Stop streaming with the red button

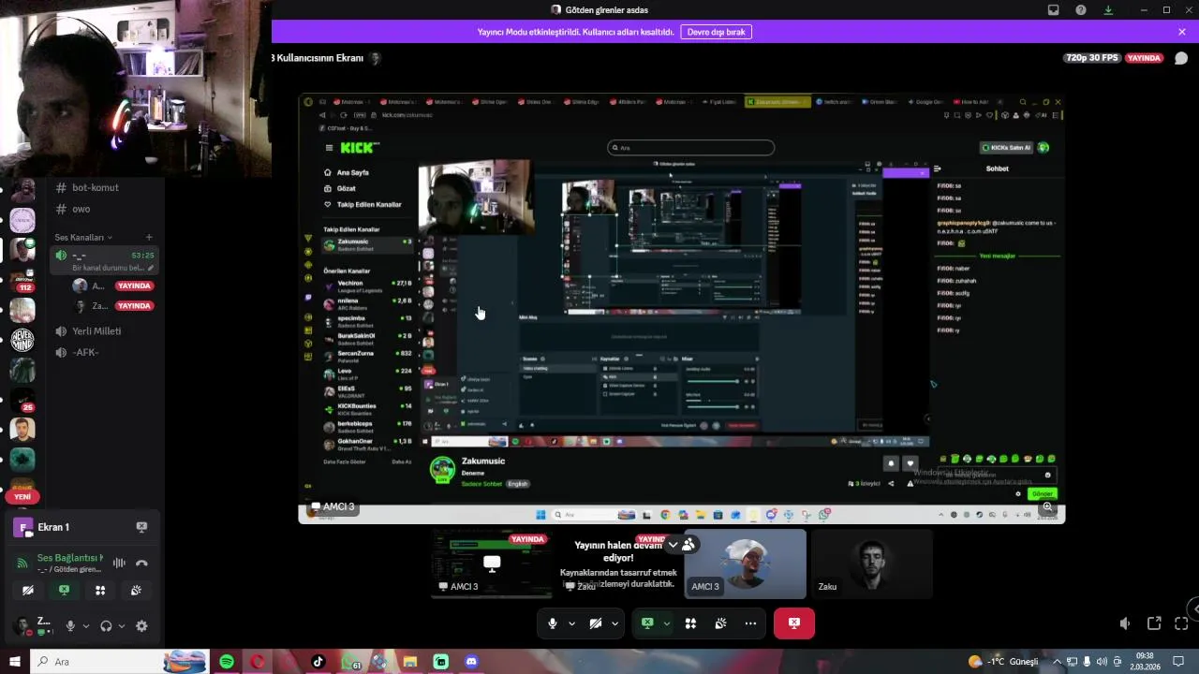point(794,623)
